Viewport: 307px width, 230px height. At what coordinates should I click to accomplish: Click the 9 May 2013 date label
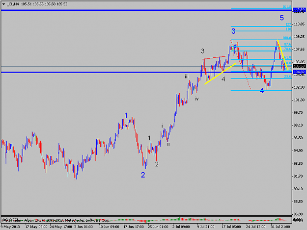coord(10,227)
